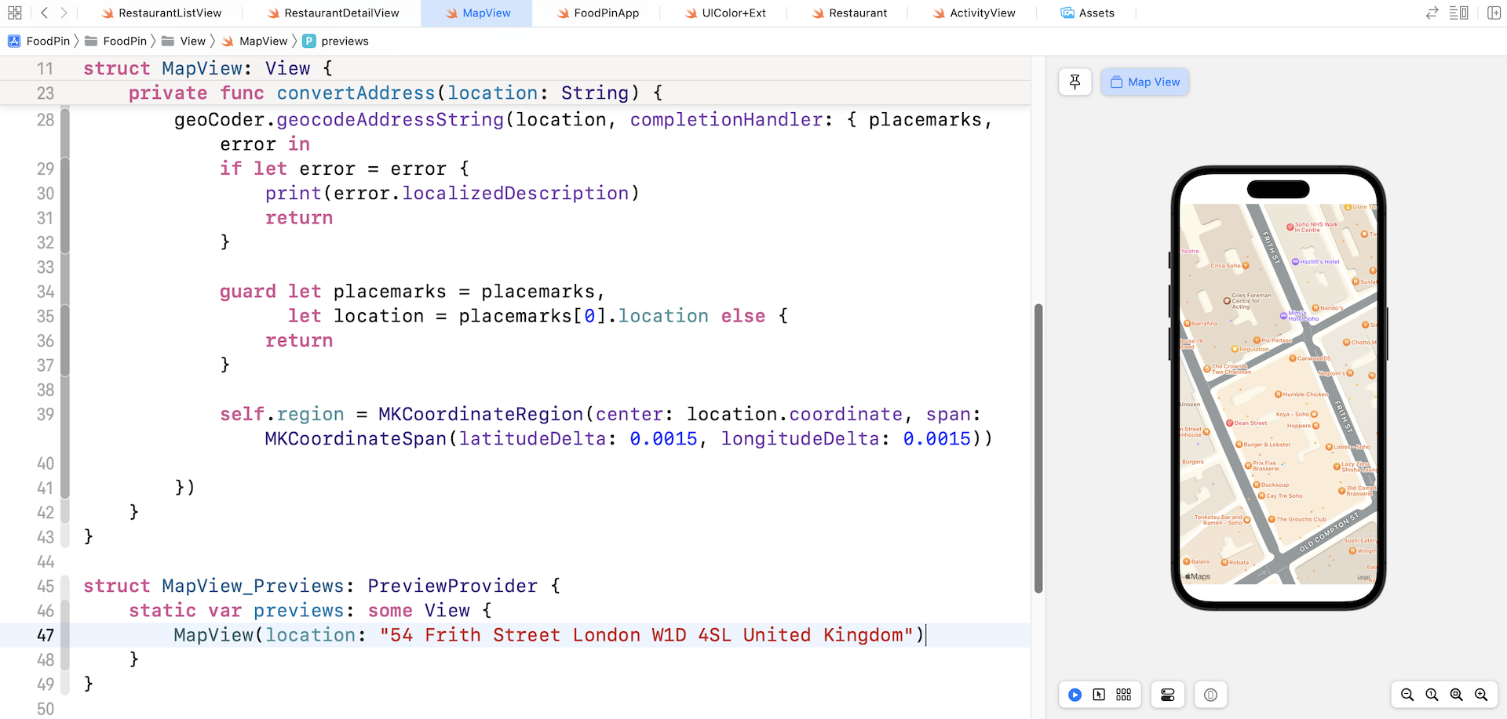This screenshot has height=719, width=1507.
Task: Enable selectable preview mode with the cursor icon
Action: [x=1100, y=695]
